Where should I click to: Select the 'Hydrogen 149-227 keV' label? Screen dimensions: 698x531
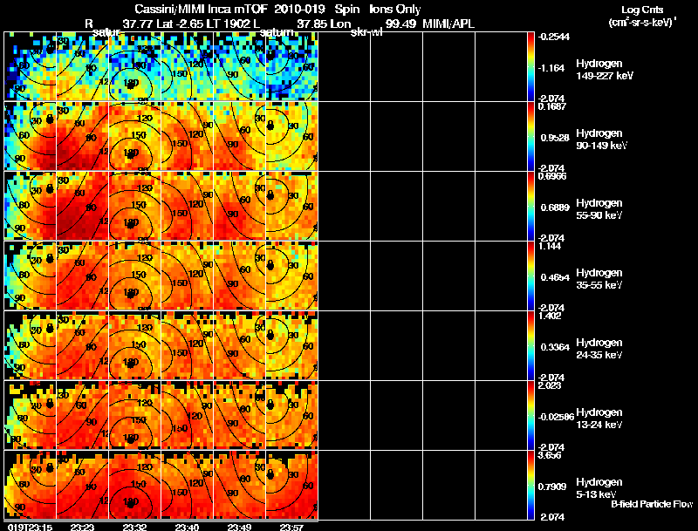point(605,70)
